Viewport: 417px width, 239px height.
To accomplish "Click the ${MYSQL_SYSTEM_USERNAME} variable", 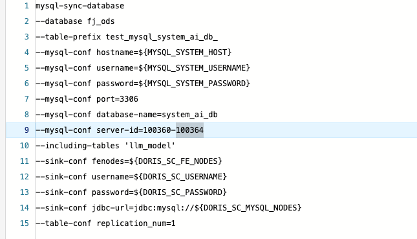I will pyautogui.click(x=195, y=68).
